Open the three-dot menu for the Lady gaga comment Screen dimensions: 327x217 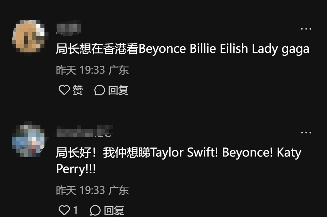point(306,29)
